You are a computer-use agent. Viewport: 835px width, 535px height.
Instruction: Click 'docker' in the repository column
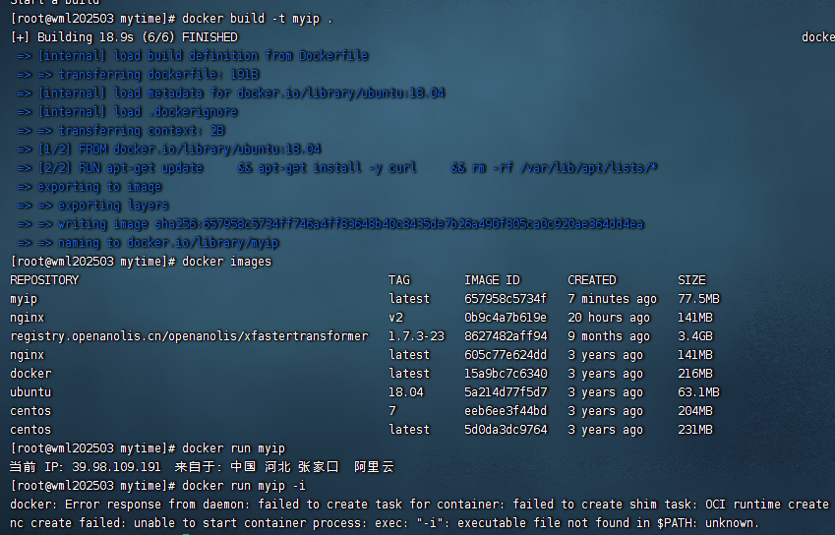coord(30,374)
